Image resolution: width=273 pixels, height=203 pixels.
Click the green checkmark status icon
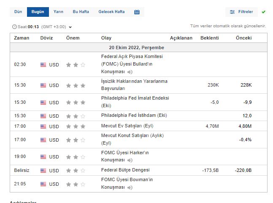pyautogui.click(x=264, y=12)
